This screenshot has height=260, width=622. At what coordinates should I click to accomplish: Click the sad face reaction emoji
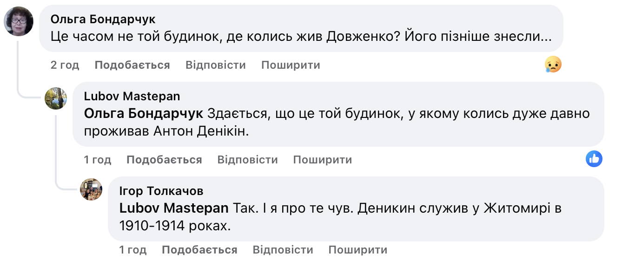point(553,65)
